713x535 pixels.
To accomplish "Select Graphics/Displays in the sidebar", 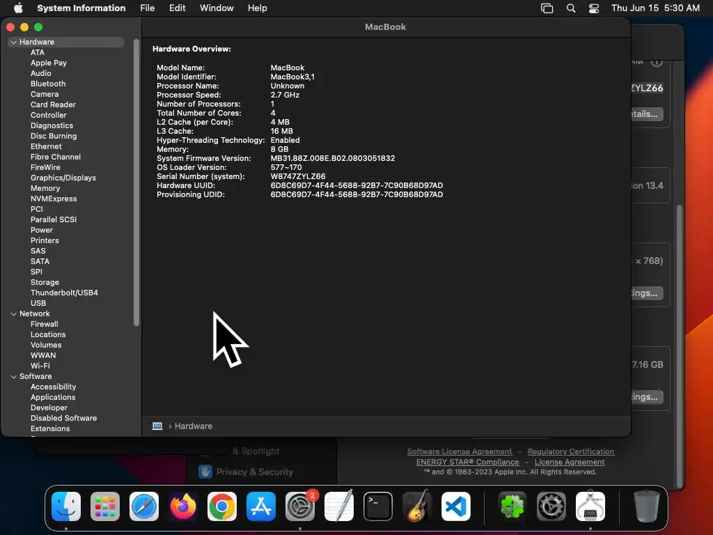I will click(x=63, y=178).
